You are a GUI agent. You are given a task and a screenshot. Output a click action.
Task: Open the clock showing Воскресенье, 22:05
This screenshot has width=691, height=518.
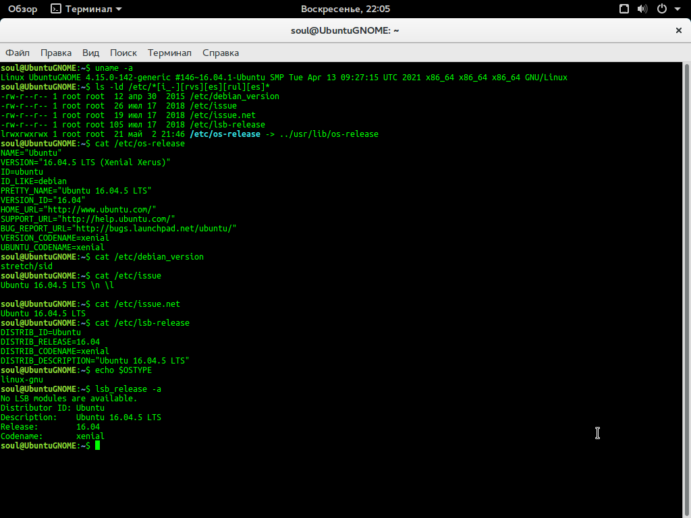click(345, 9)
